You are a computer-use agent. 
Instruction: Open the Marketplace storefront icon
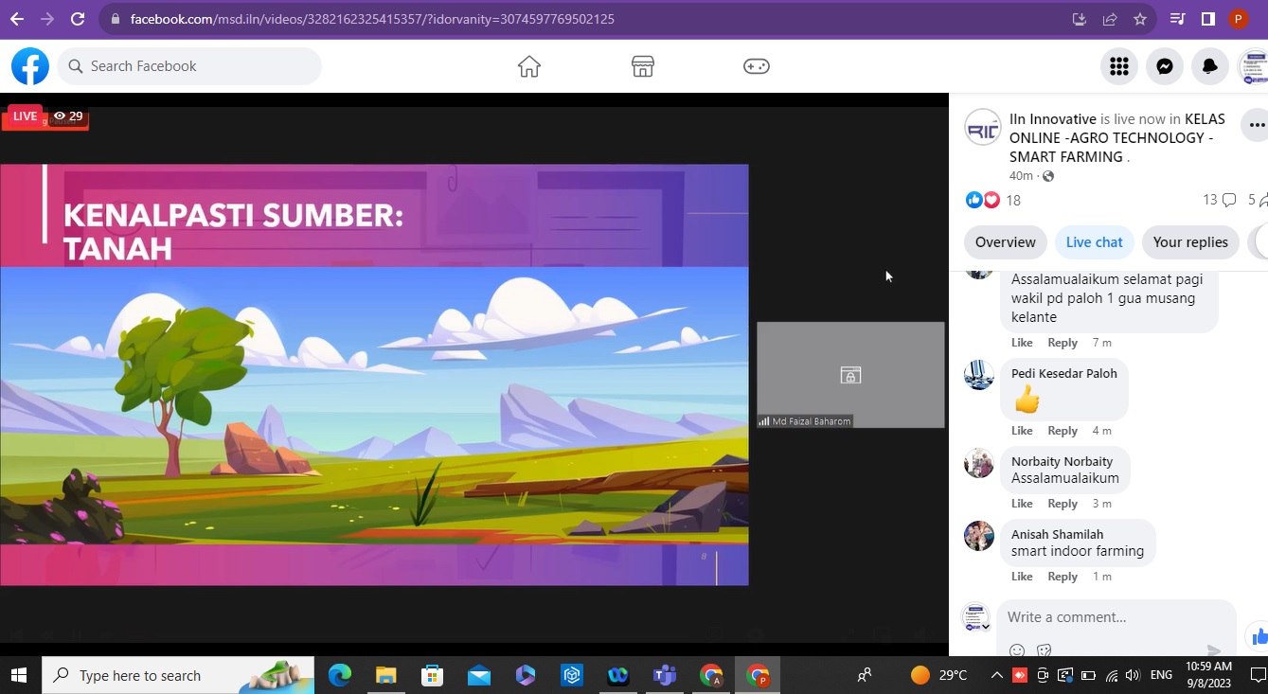pyautogui.click(x=642, y=66)
